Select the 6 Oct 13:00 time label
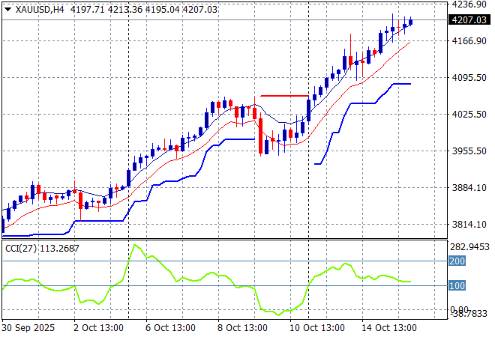Viewport: 495px width, 337px height. tap(169, 327)
